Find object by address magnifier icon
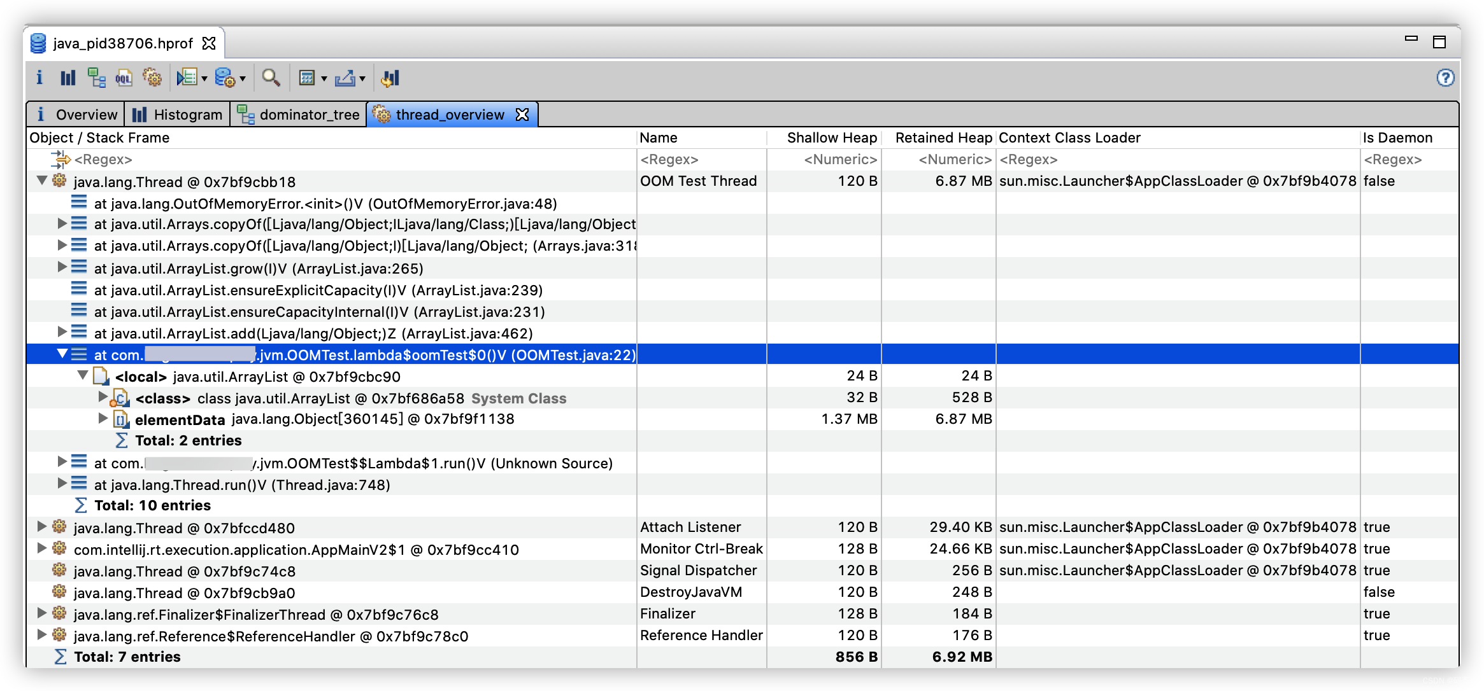1484x691 pixels. pos(271,78)
